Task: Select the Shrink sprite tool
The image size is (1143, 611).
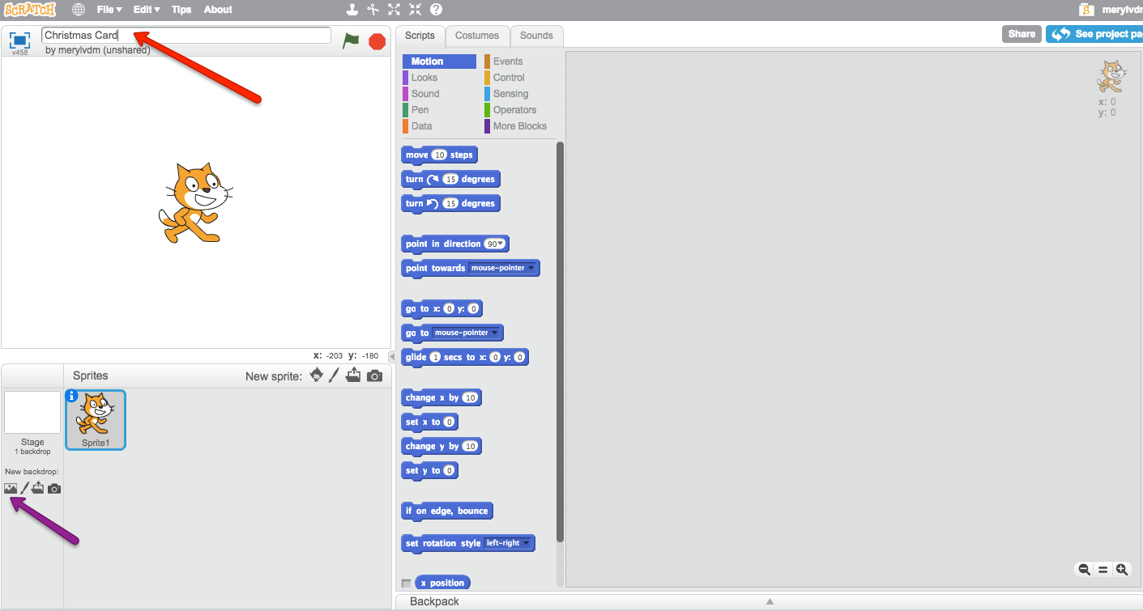Action: coord(415,10)
